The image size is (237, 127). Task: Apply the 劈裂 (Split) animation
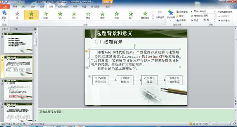[x=88, y=15]
